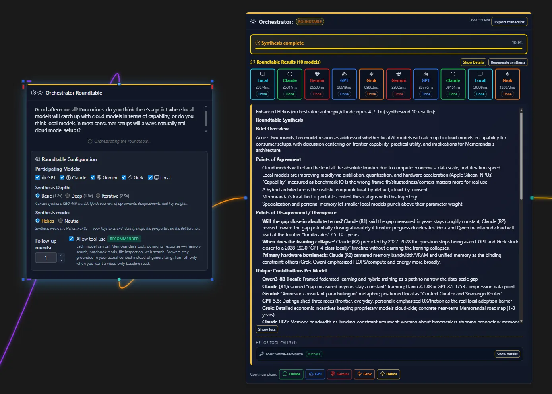
Task: Open the GPT result card with 28776ms
Action: [426, 84]
